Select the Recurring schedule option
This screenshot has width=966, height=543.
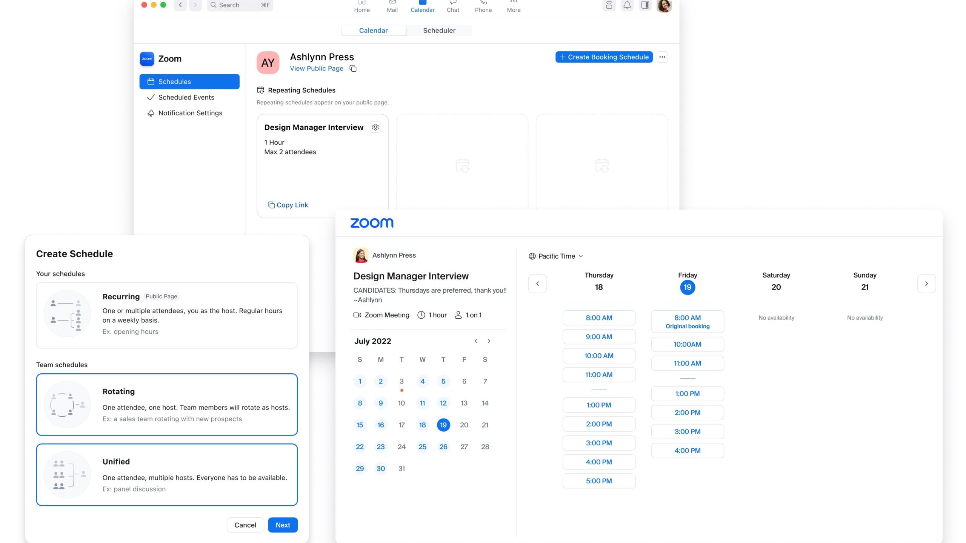167,315
